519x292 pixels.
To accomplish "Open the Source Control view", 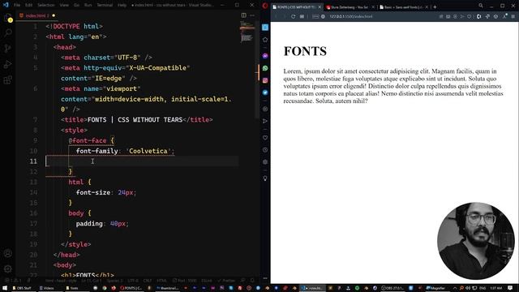I will [x=8, y=49].
